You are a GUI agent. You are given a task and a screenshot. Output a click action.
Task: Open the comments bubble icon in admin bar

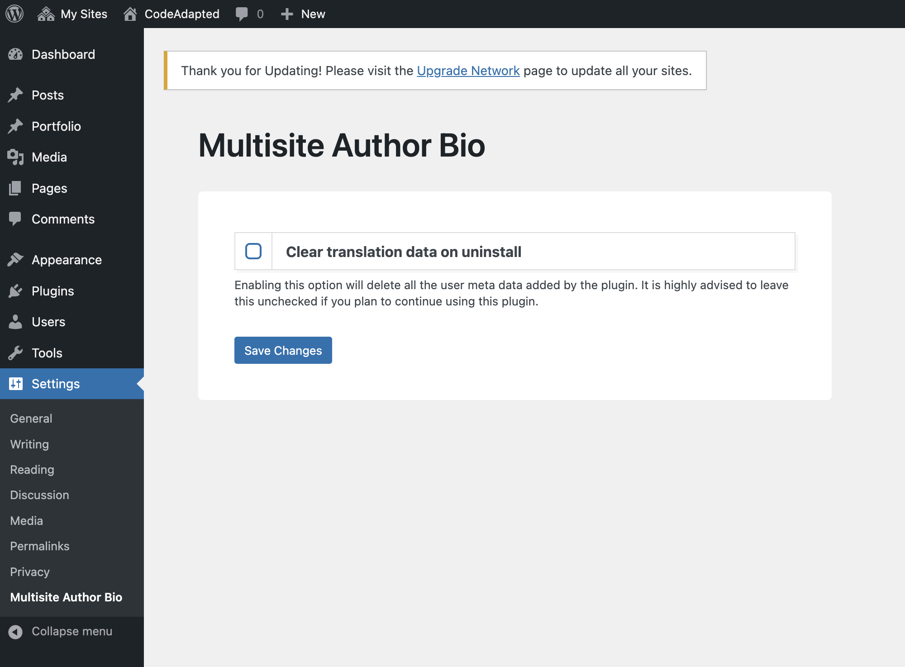coord(242,14)
